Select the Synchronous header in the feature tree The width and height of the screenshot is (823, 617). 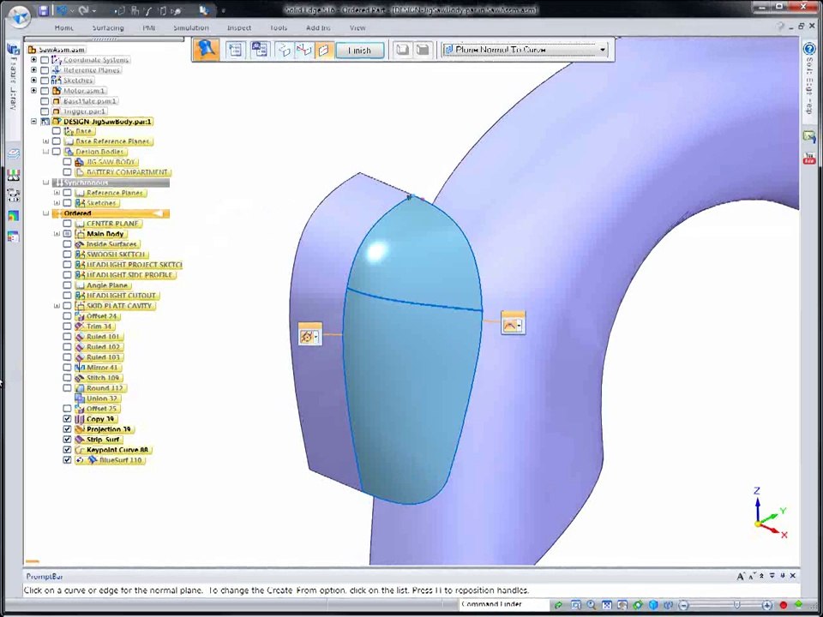click(x=111, y=183)
